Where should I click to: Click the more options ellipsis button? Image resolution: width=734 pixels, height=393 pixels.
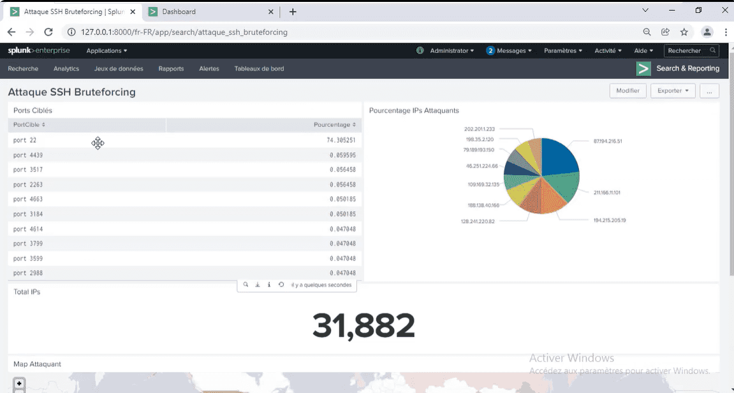(x=709, y=90)
